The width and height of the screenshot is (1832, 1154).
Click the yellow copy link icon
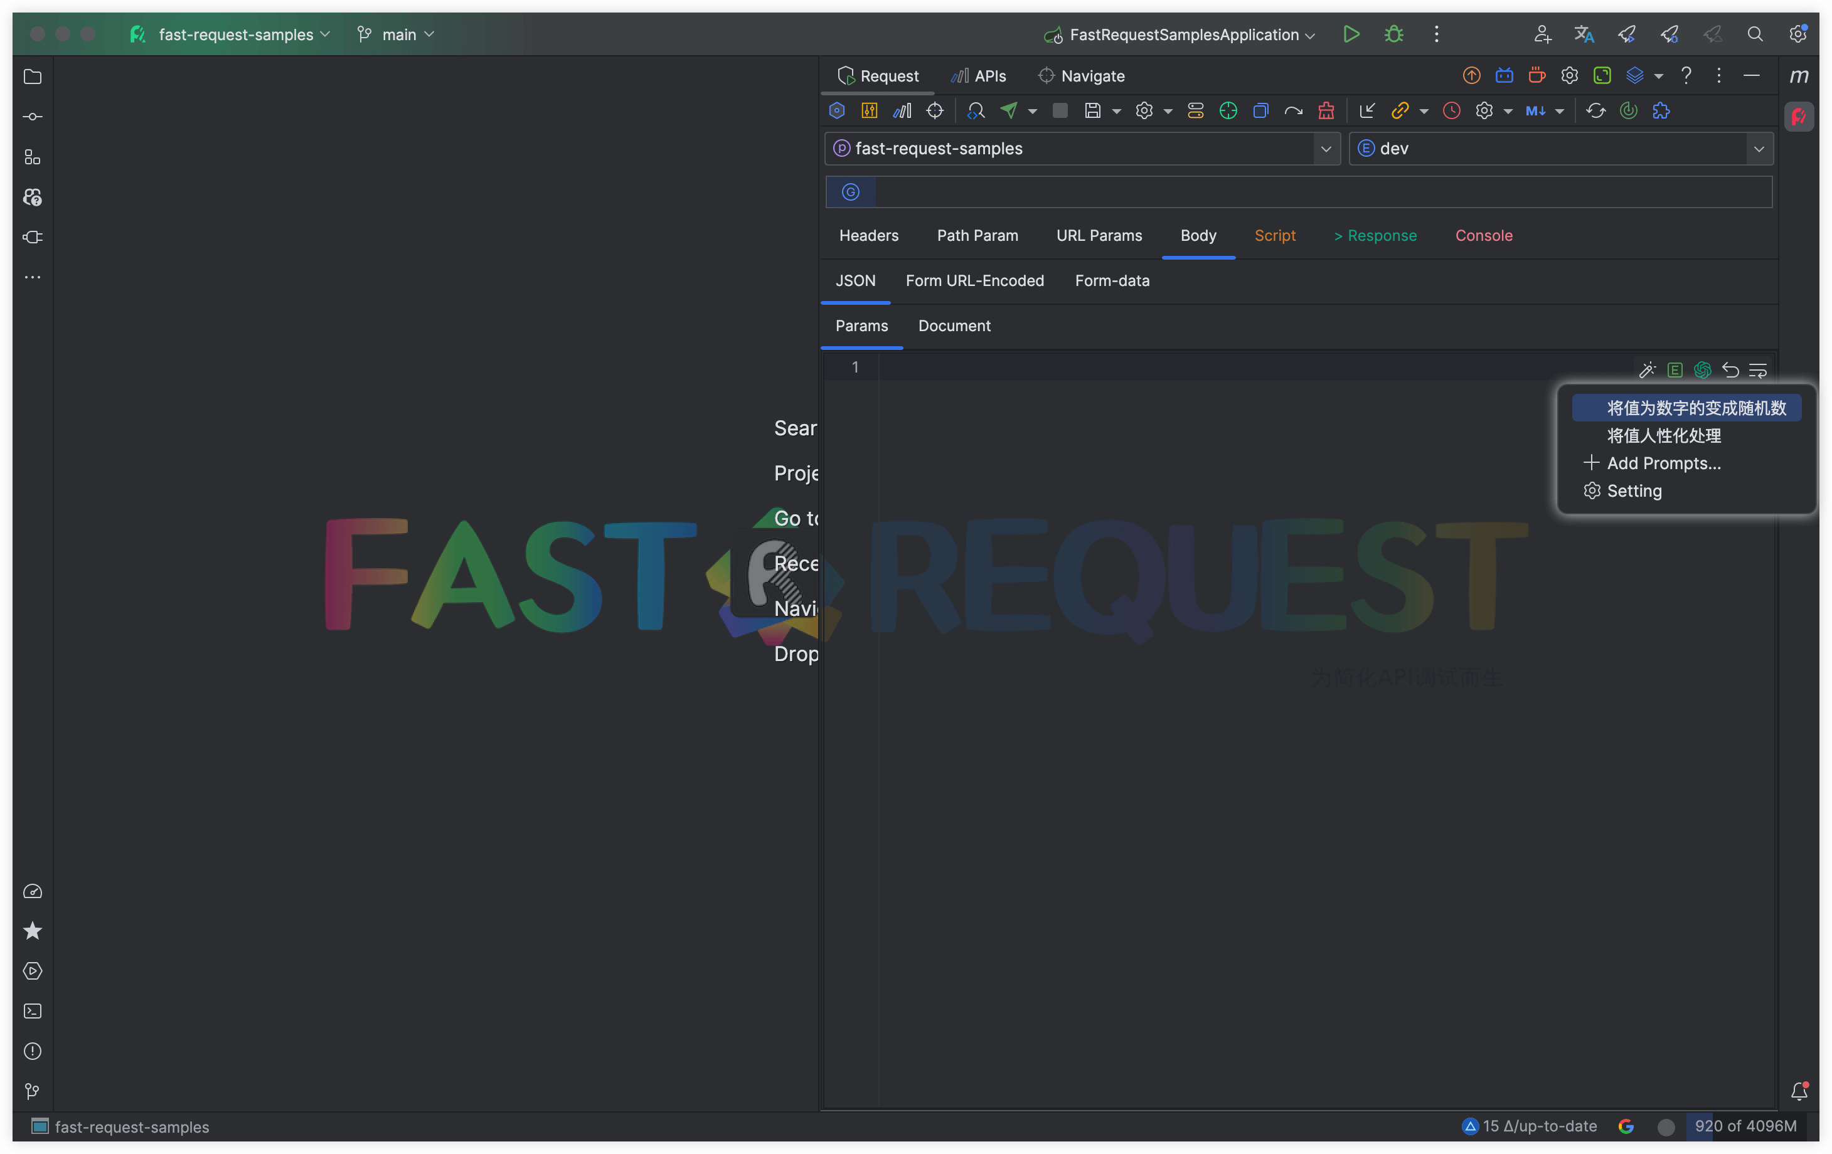(1400, 111)
